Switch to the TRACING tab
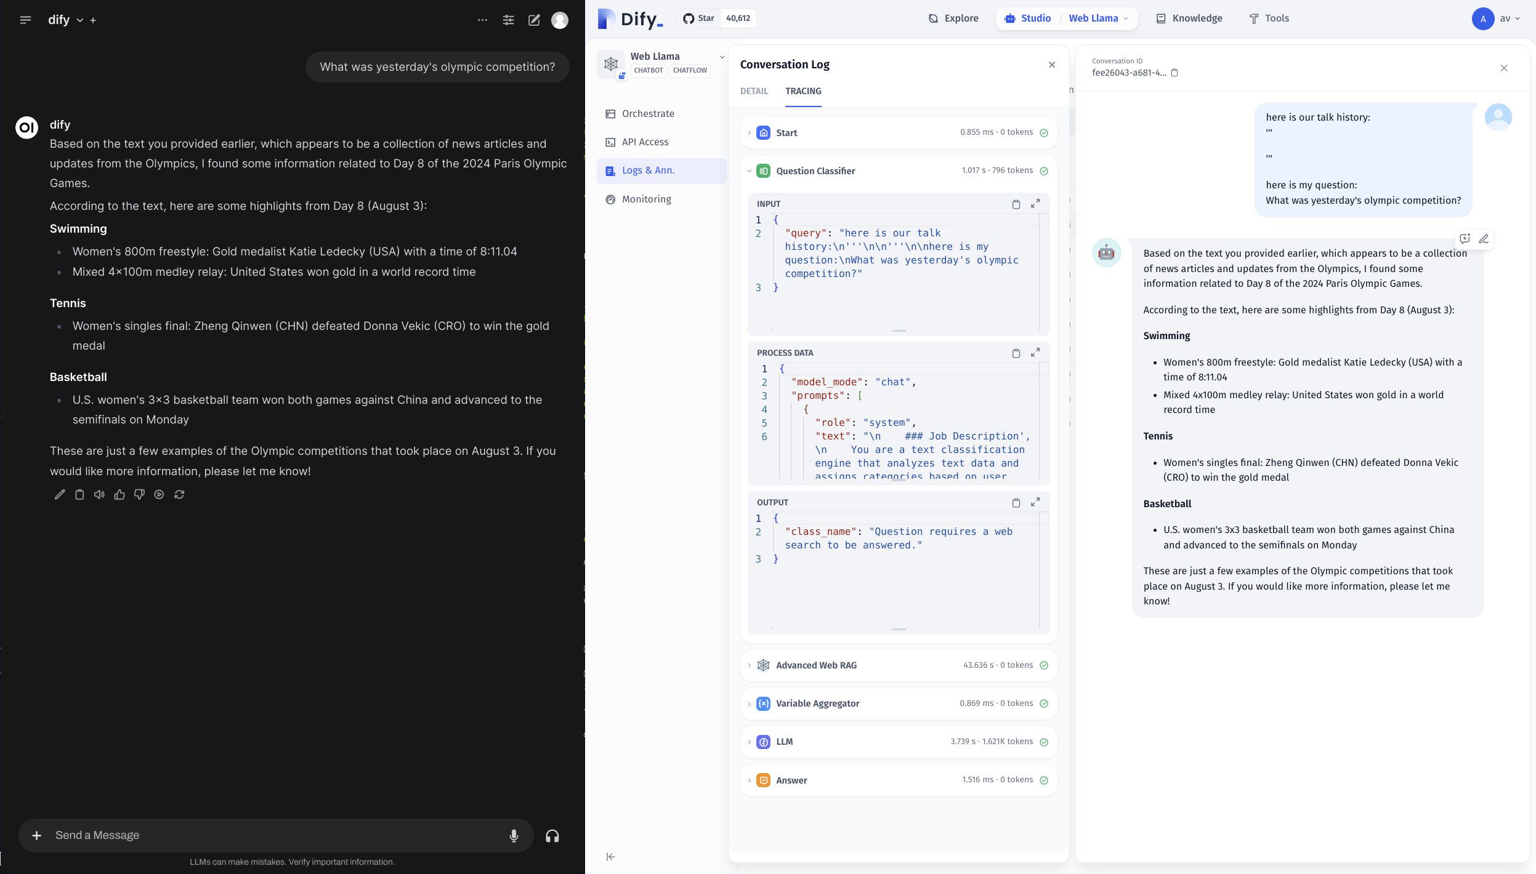The height and width of the screenshot is (874, 1536). coord(803,91)
